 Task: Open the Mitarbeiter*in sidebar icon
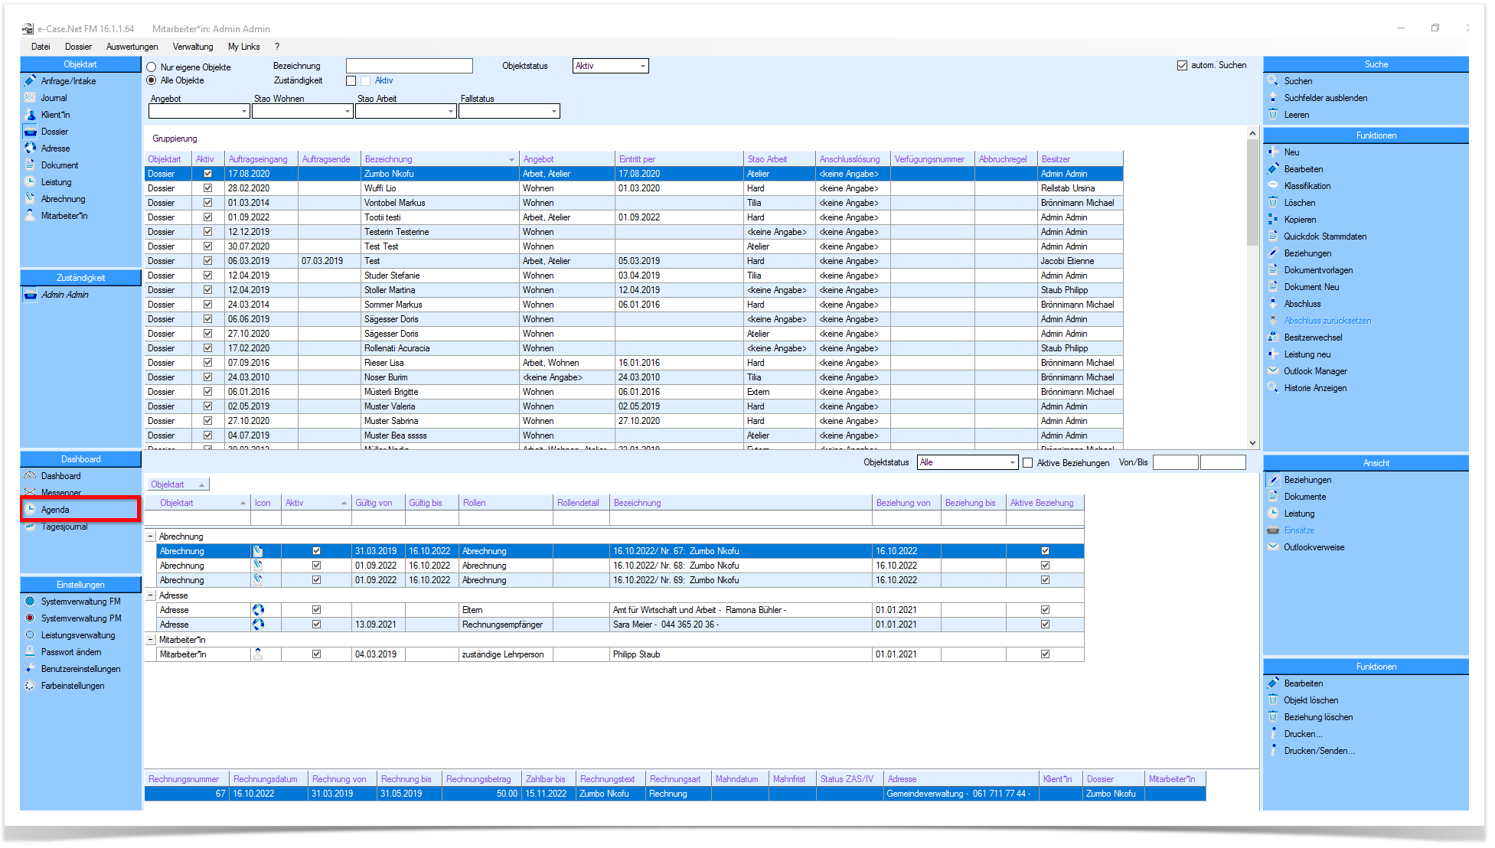pos(30,216)
